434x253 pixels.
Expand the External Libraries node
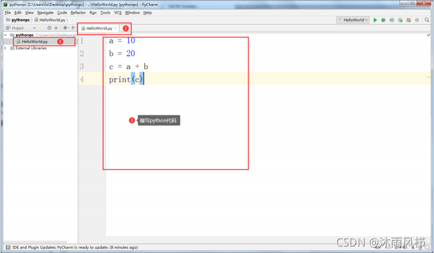pyautogui.click(x=5, y=48)
